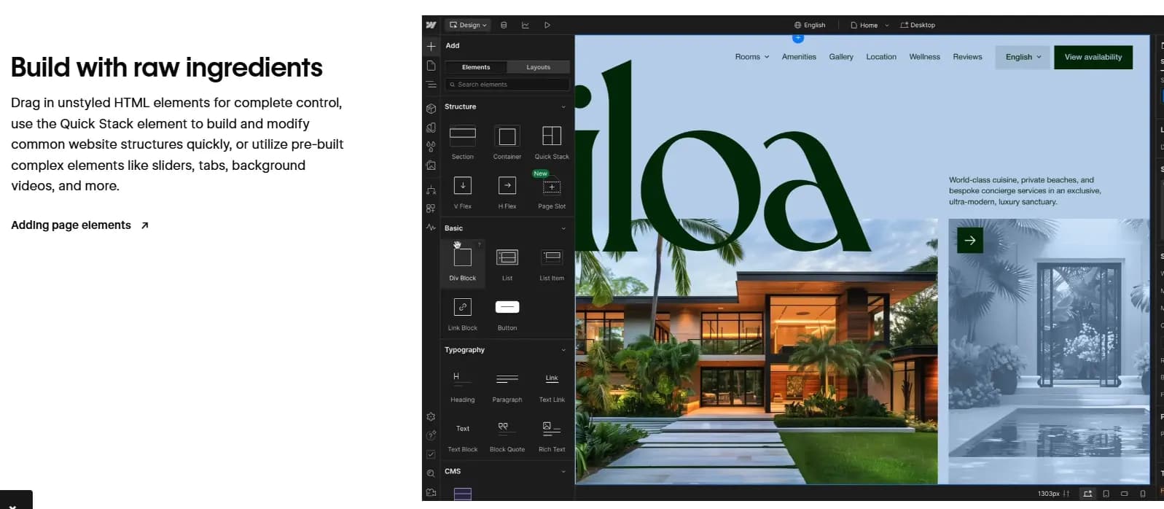The height and width of the screenshot is (509, 1164).
Task: Open the Adding page elements link
Action: (79, 225)
